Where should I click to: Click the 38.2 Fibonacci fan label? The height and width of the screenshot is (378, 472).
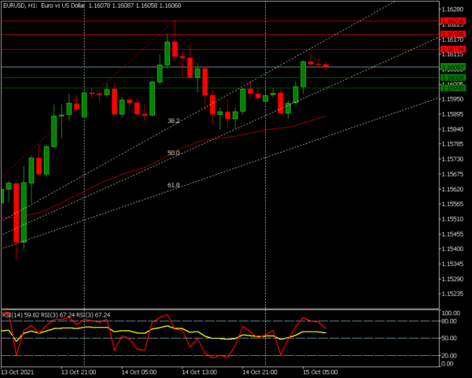(x=174, y=120)
